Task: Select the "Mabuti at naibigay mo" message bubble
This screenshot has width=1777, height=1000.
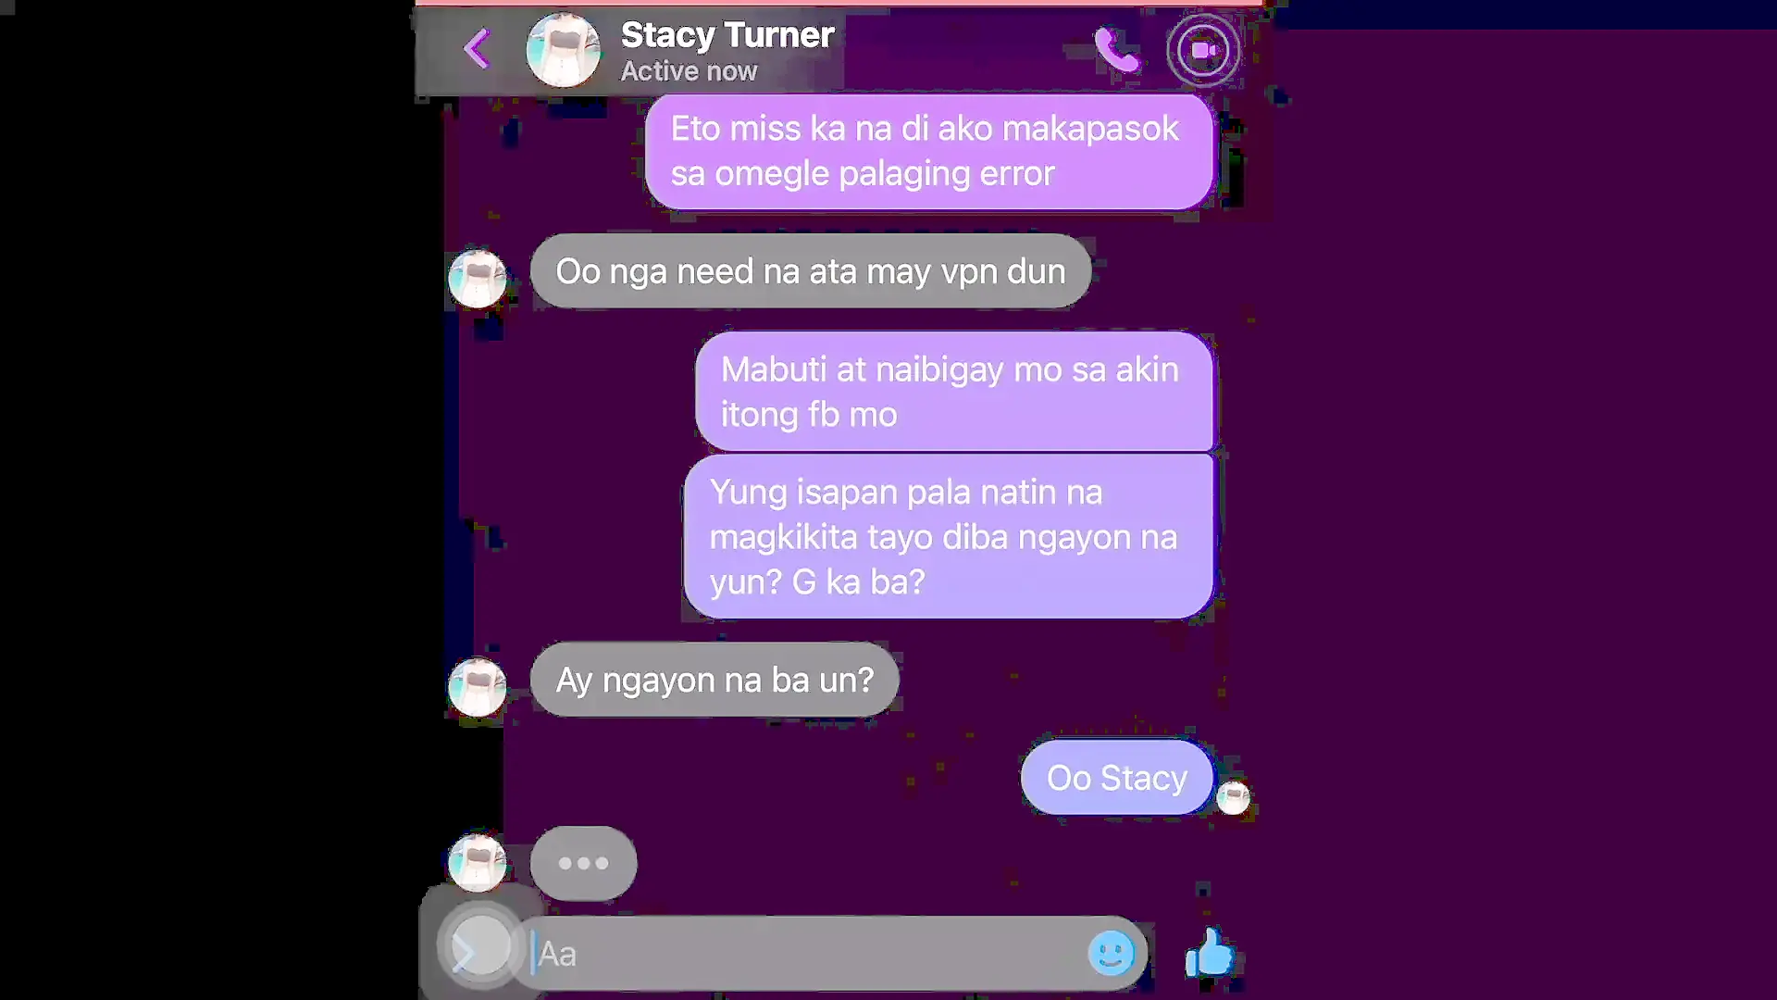Action: click(x=954, y=392)
